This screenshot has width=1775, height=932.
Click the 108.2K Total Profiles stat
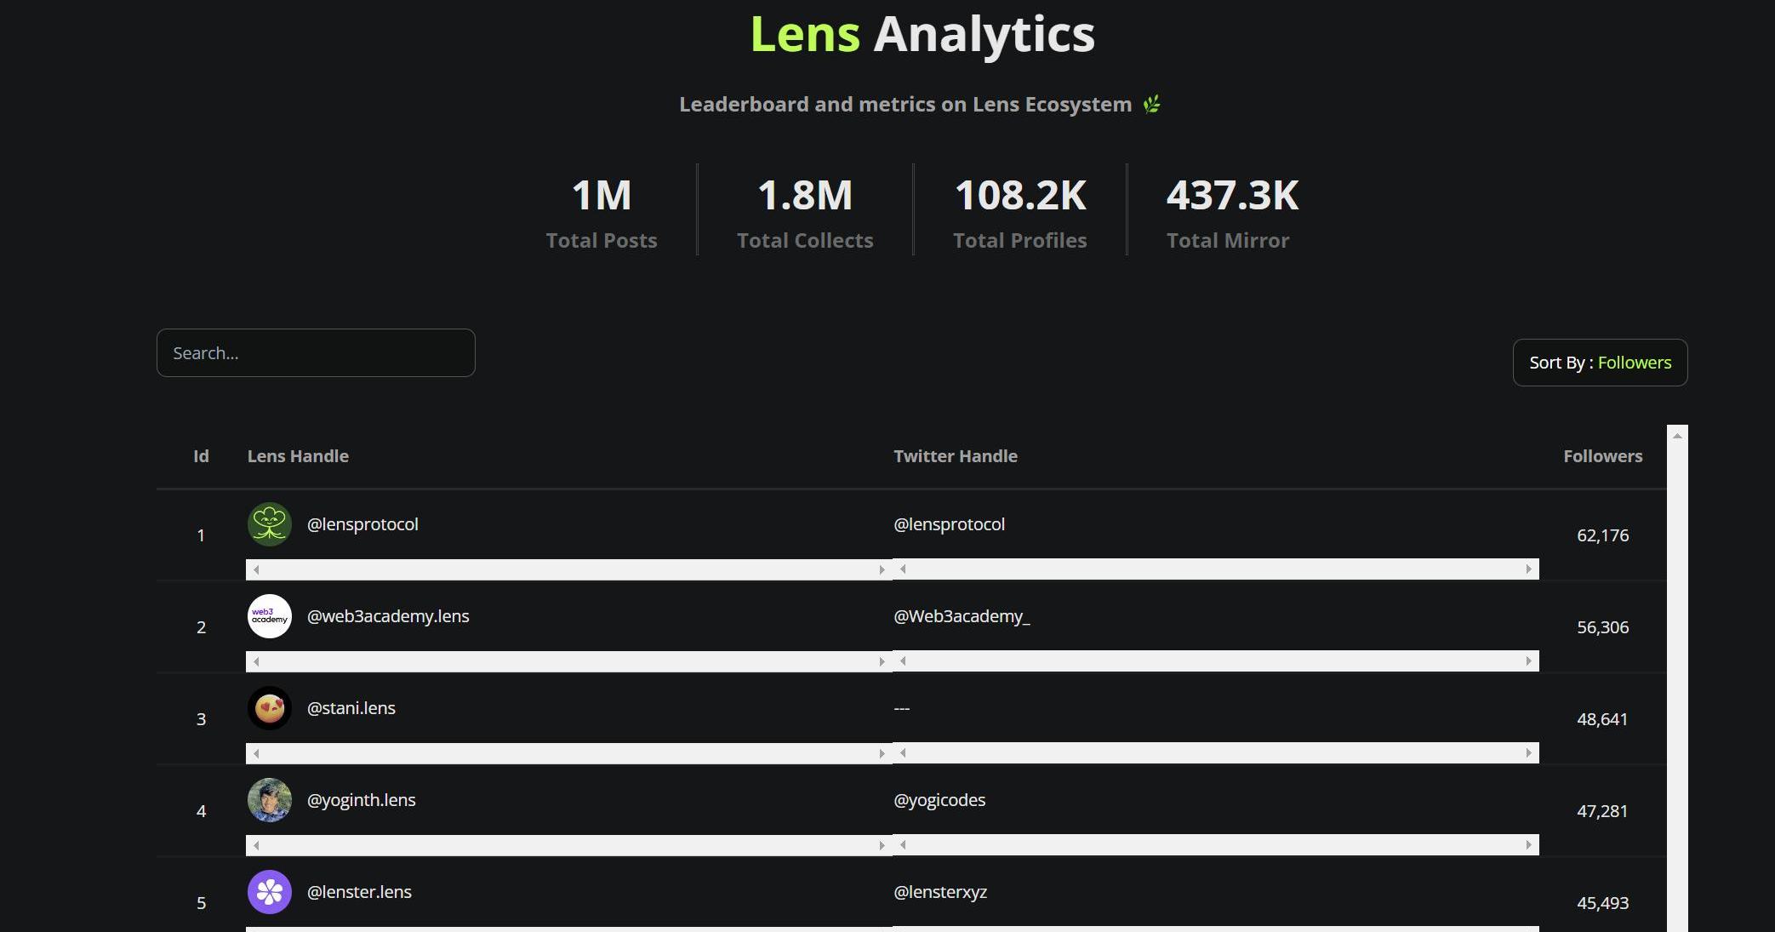pos(1020,213)
